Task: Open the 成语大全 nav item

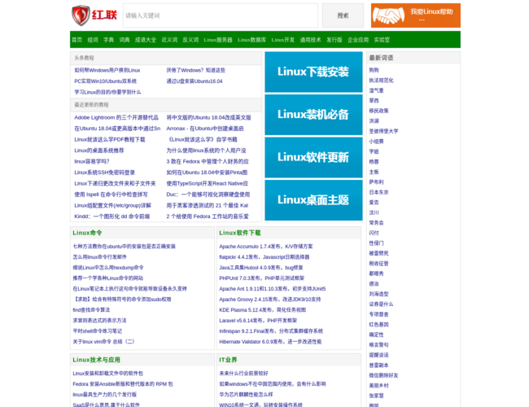Action: (x=146, y=40)
